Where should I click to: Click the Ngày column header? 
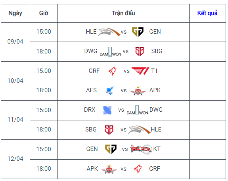[x=15, y=13]
